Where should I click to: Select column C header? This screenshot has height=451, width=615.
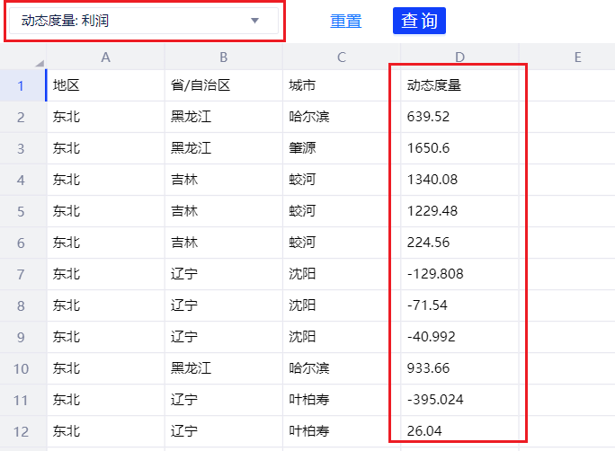[342, 57]
